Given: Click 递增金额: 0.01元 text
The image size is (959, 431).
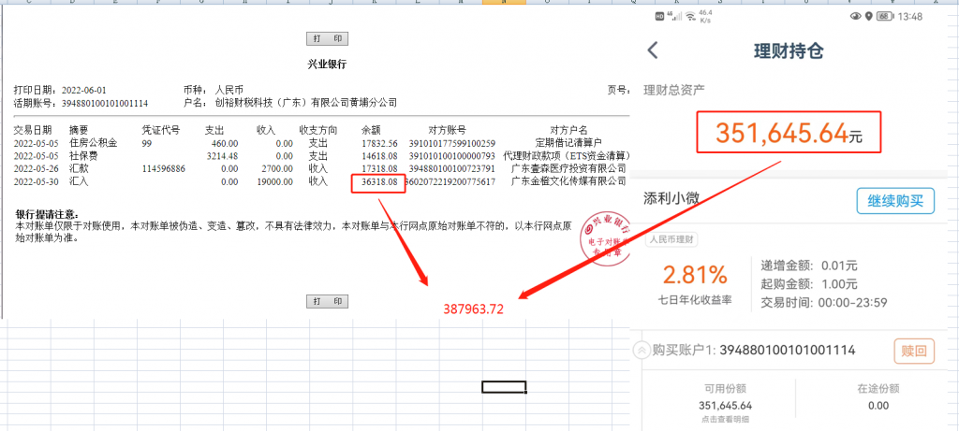Looking at the screenshot, I should (809, 266).
